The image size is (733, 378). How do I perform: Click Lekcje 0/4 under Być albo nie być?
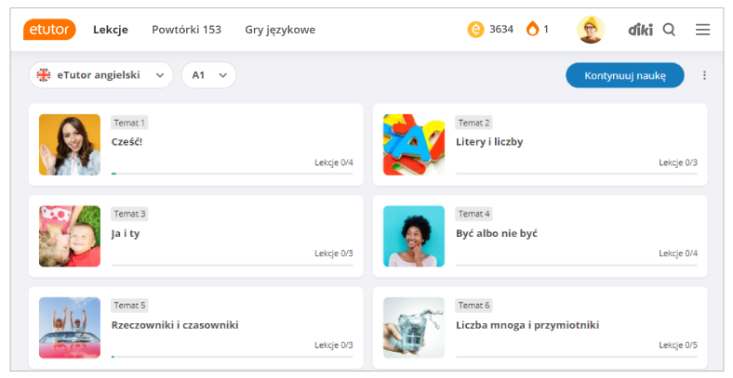678,254
